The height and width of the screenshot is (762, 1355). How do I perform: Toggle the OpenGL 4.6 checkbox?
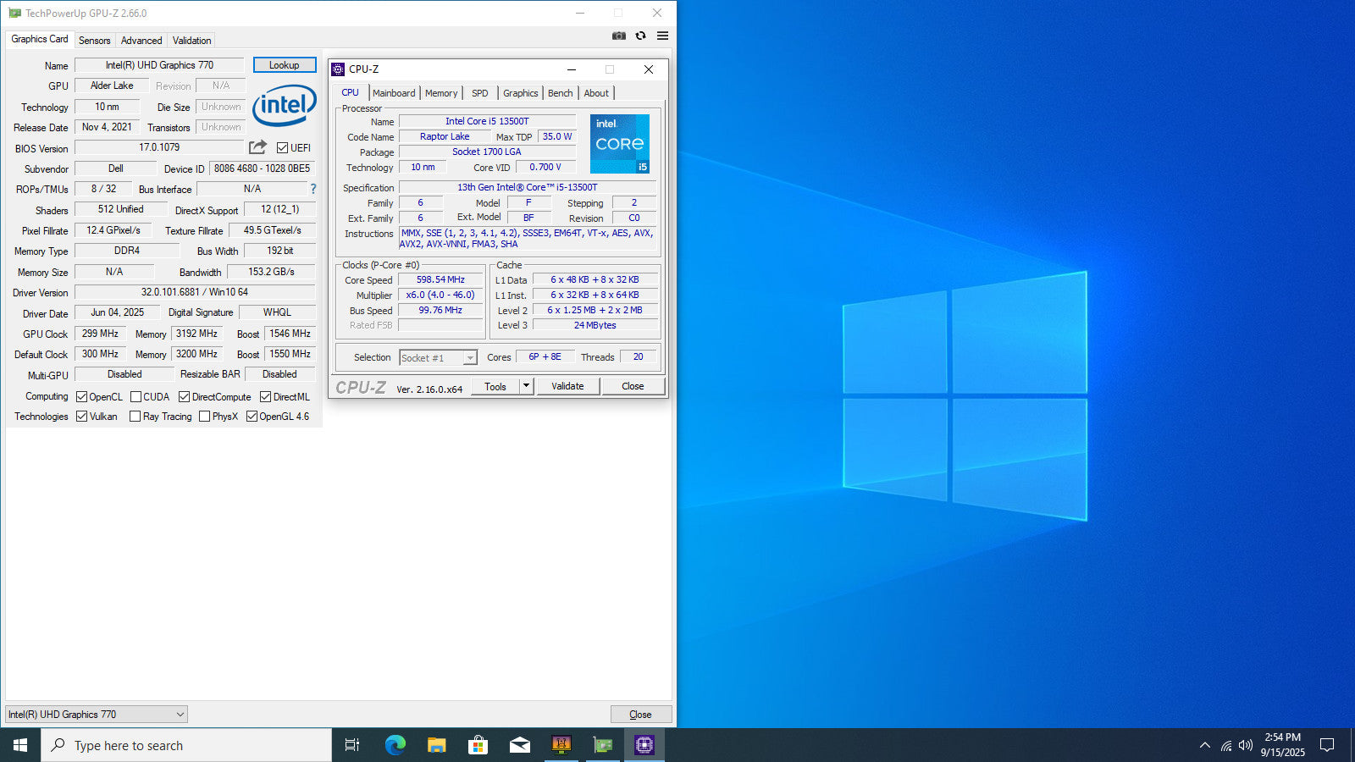(252, 416)
